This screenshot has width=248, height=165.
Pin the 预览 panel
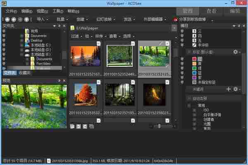pos(59,81)
